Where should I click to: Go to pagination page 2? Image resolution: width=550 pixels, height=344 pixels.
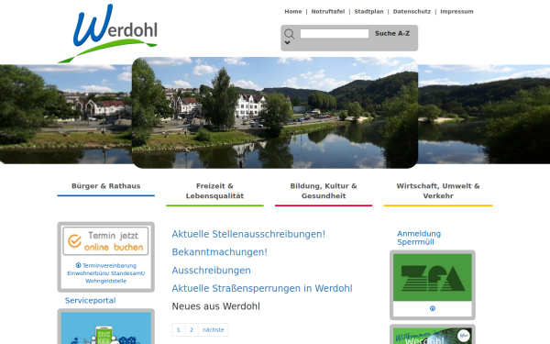pyautogui.click(x=192, y=330)
